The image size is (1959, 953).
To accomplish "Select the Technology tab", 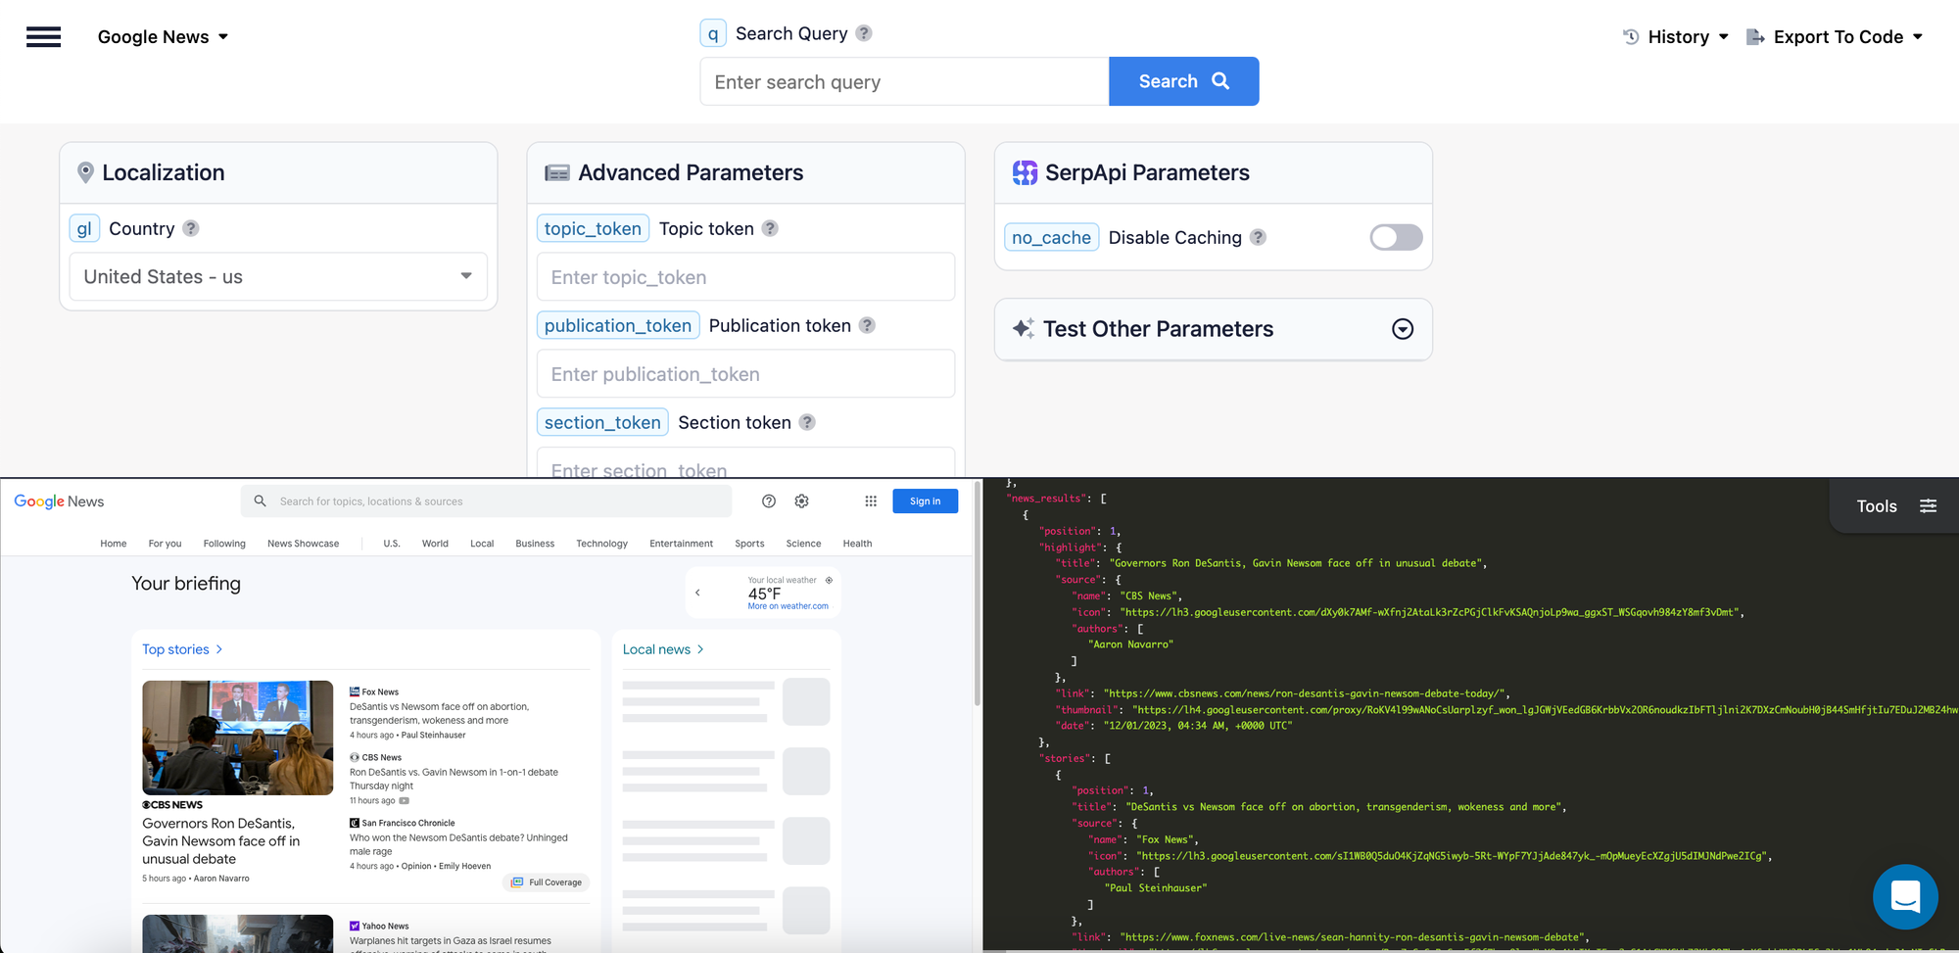I will [601, 544].
